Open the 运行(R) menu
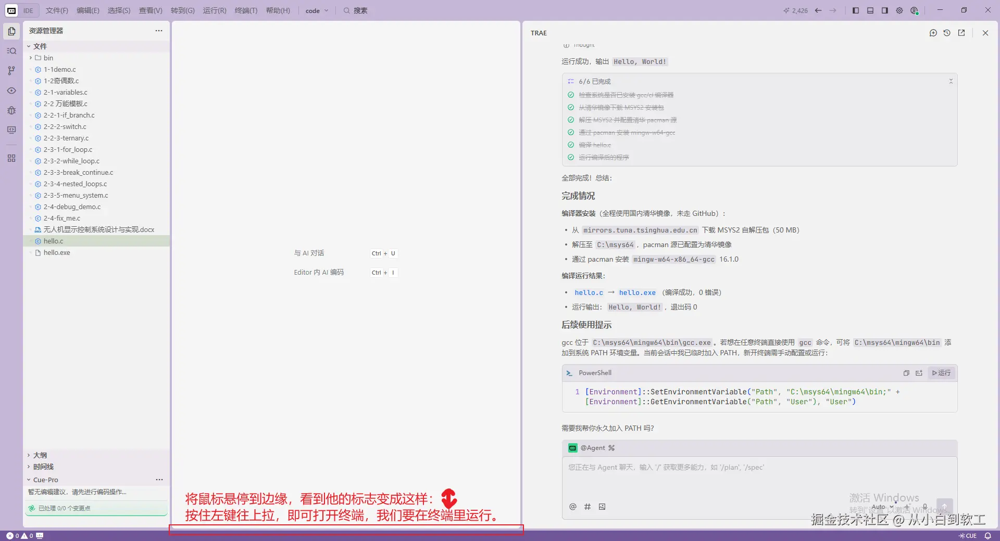The image size is (1000, 541). [x=215, y=10]
